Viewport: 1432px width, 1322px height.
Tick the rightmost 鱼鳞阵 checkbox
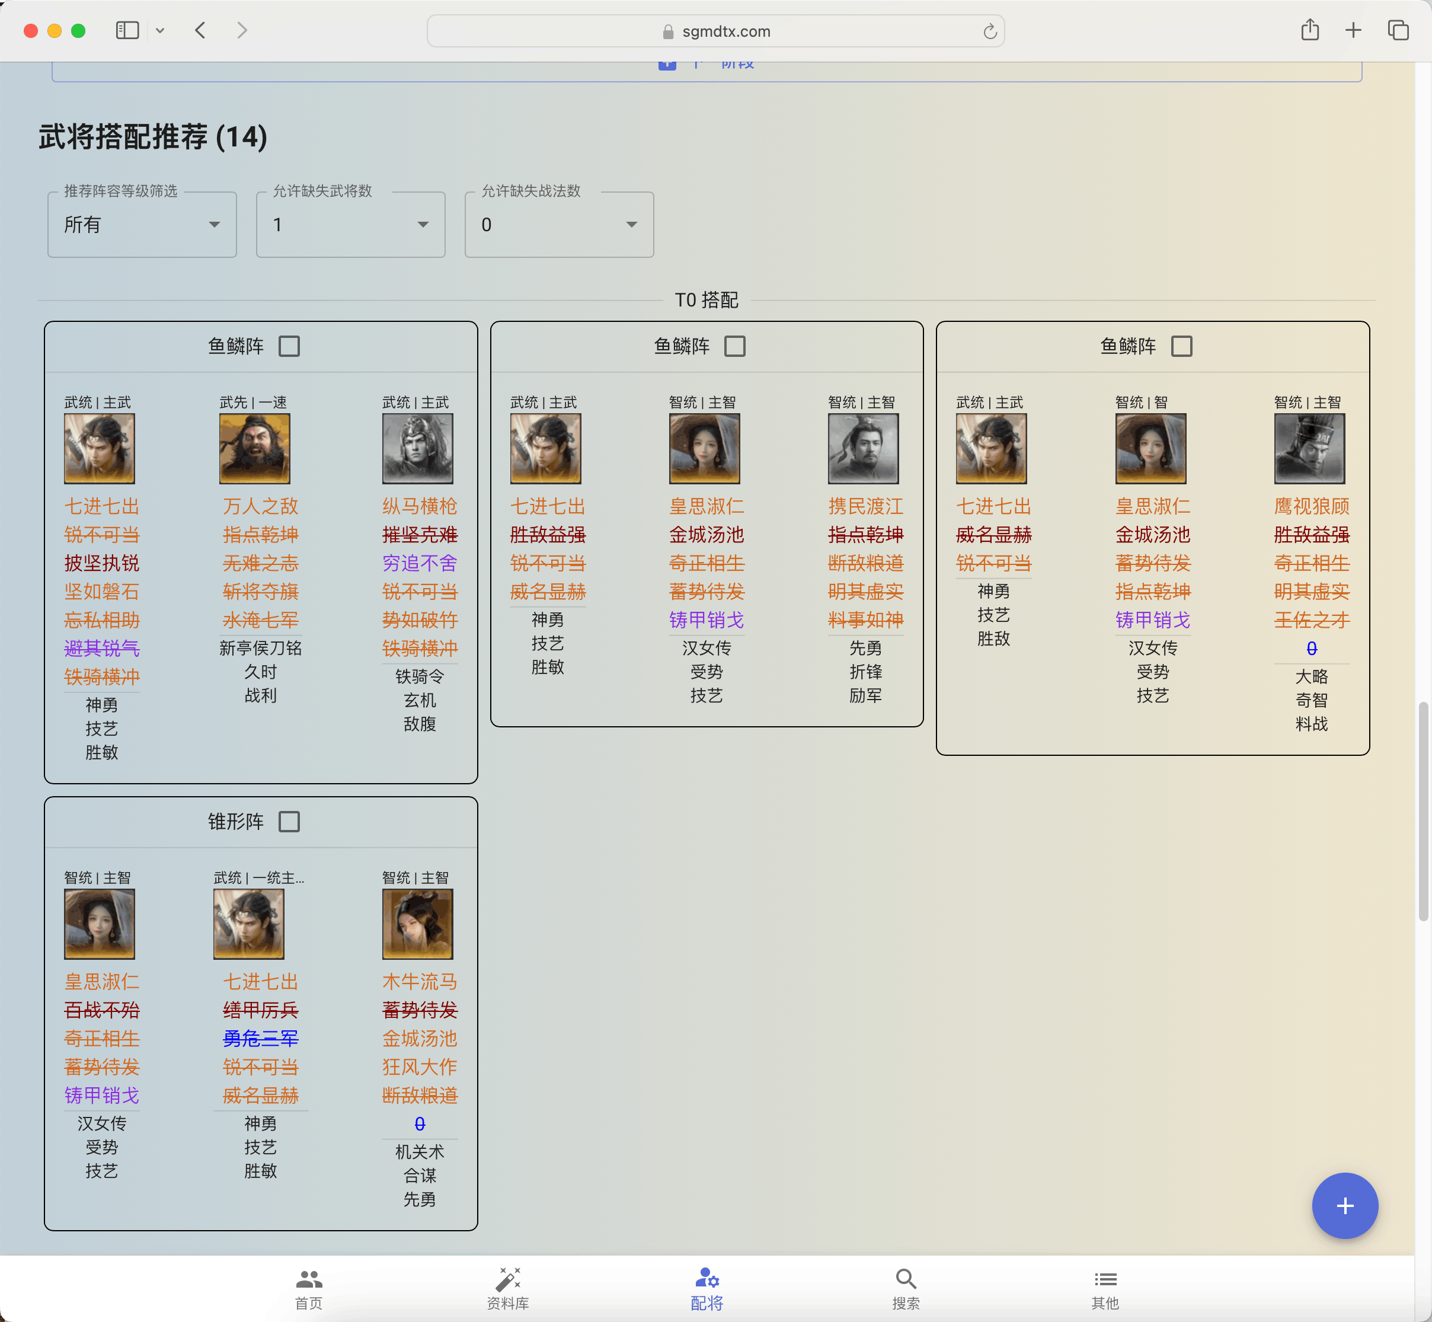click(x=1182, y=346)
